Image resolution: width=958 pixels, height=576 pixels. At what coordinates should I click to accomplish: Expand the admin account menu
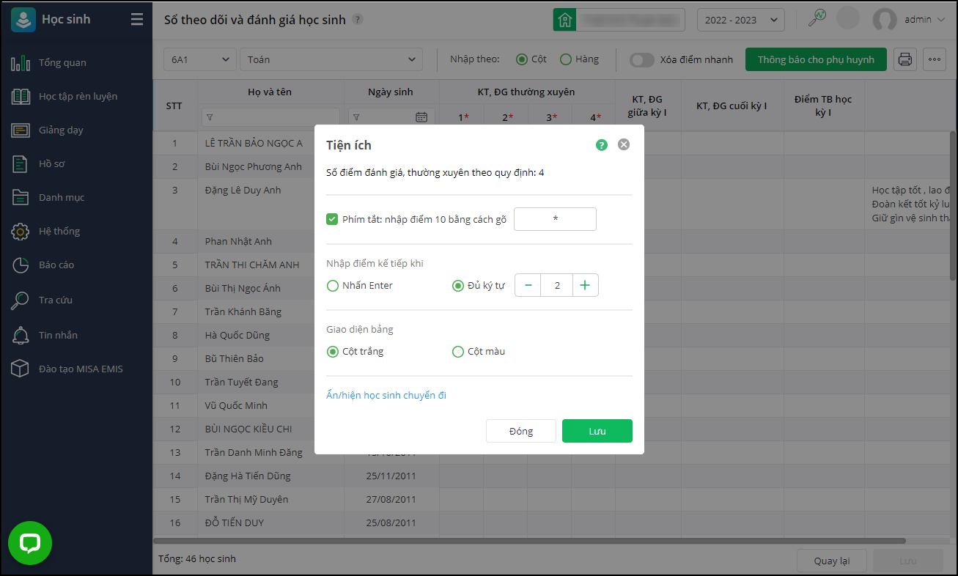pos(941,20)
